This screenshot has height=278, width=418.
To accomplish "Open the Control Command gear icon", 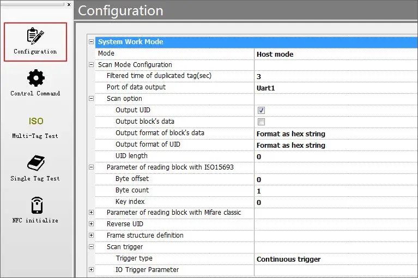I will pos(35,78).
